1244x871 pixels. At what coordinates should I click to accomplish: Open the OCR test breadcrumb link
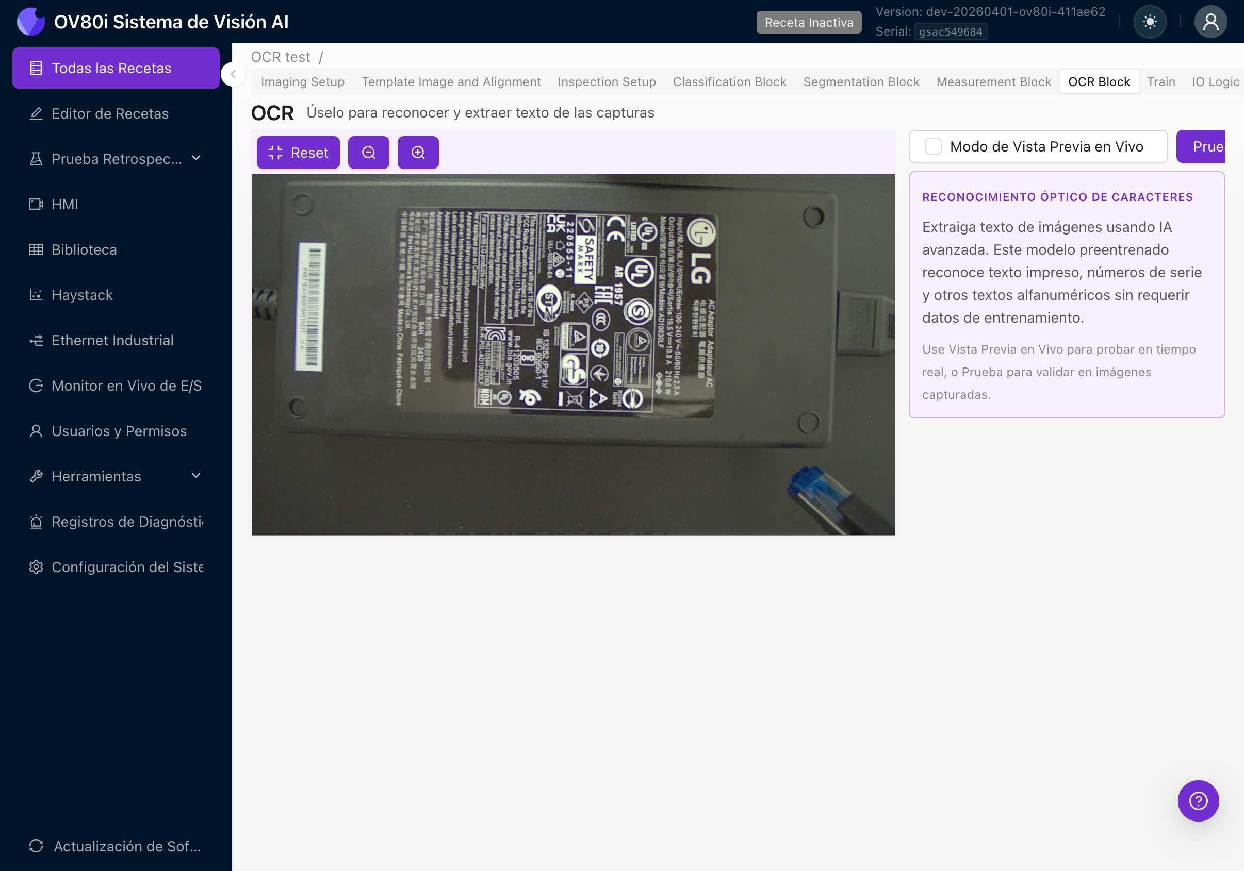(x=280, y=57)
